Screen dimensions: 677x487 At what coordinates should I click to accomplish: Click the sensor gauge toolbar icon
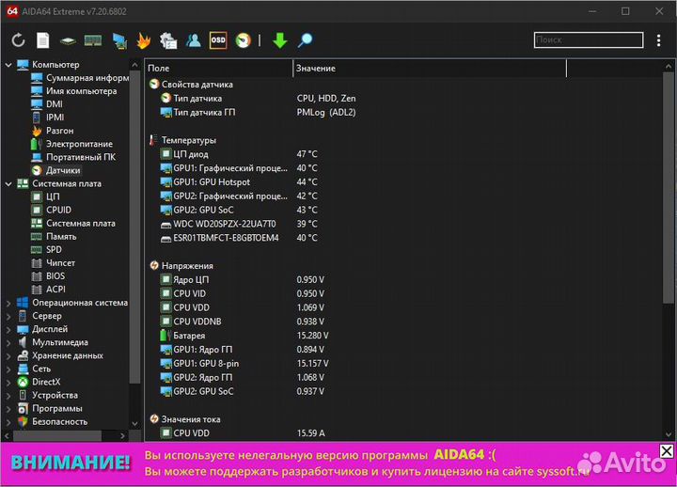244,40
